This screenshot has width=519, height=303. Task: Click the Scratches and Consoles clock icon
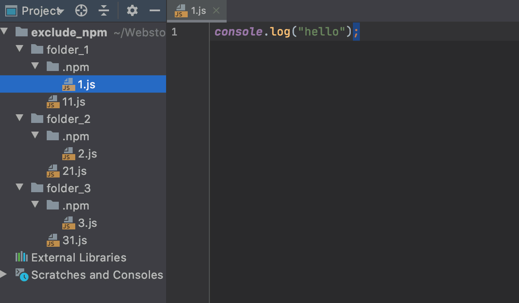tap(21, 274)
